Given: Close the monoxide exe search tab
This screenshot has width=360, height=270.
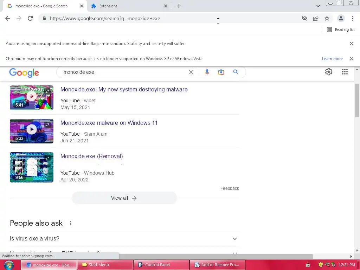Looking at the screenshot, I should tap(82, 6).
